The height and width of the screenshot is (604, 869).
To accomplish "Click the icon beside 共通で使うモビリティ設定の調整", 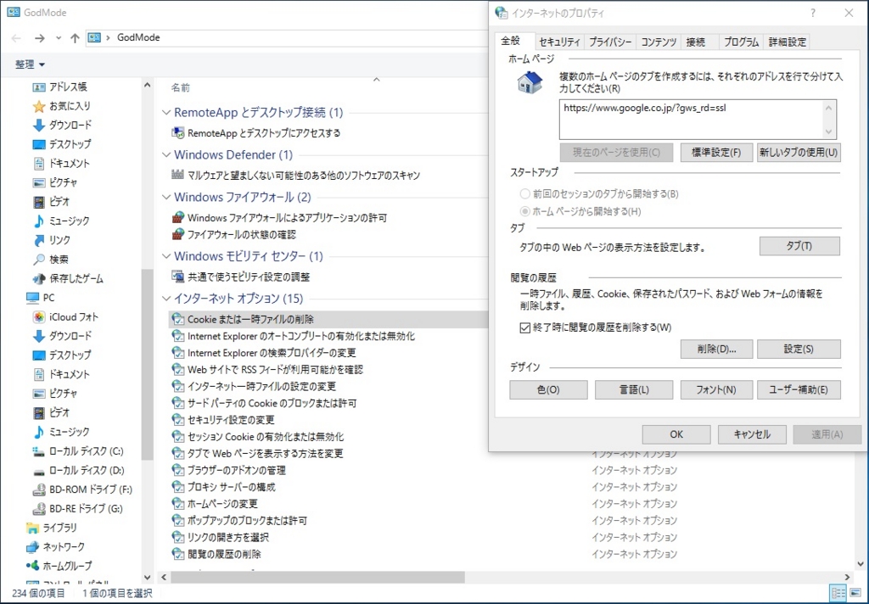I will (x=178, y=277).
